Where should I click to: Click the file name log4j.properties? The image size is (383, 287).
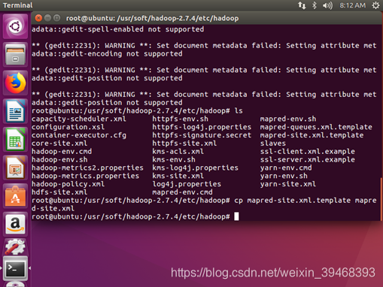187,184
